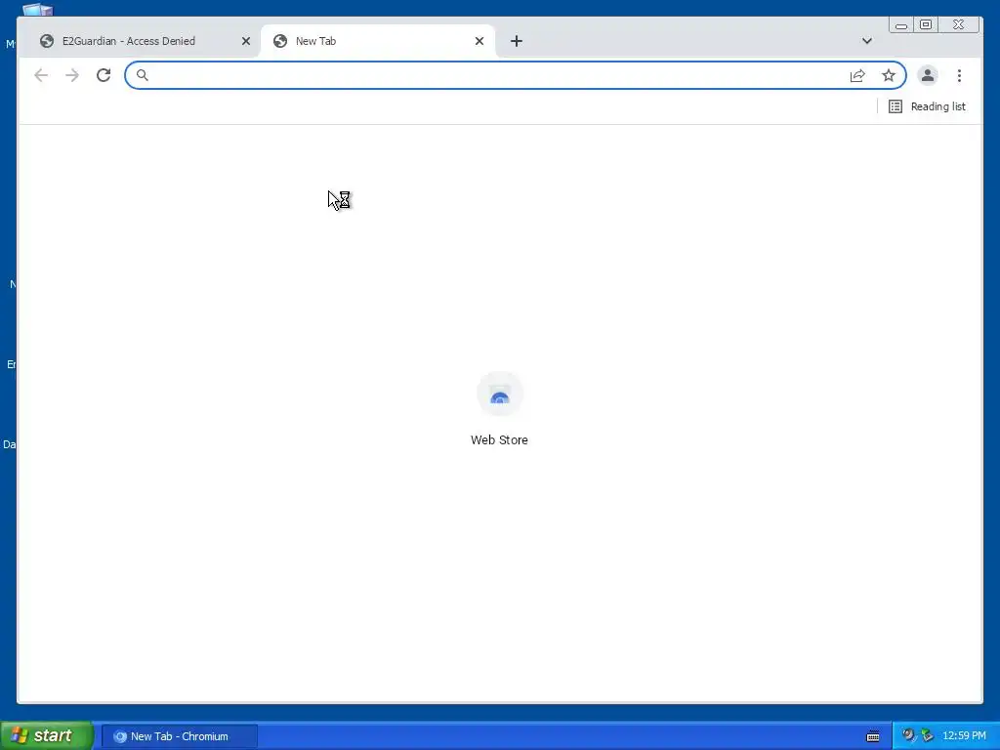Viewport: 1000px width, 750px height.
Task: Click the keyboard icon in taskbar
Action: pyautogui.click(x=873, y=736)
